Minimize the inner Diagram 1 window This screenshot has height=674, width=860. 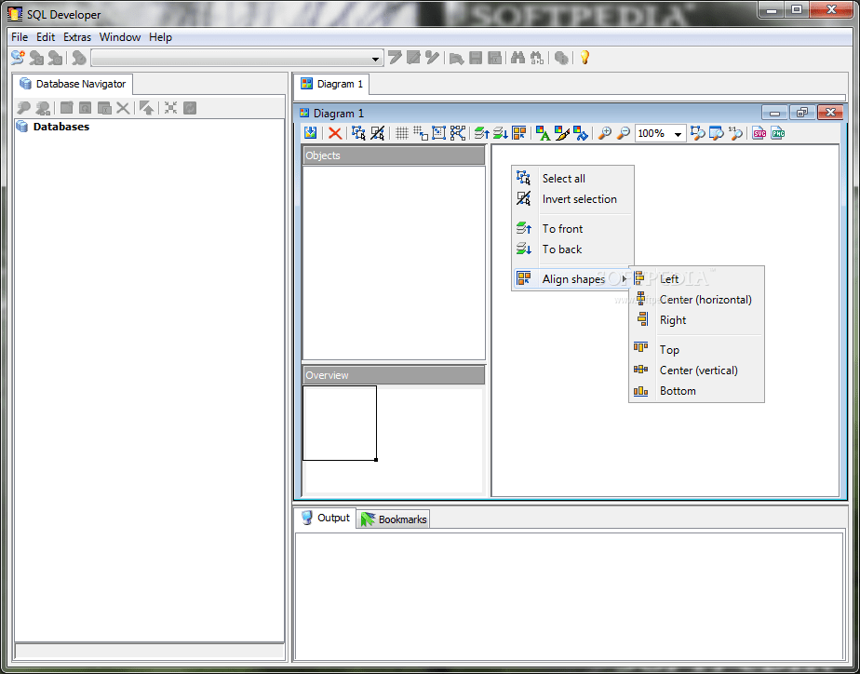[x=775, y=113]
